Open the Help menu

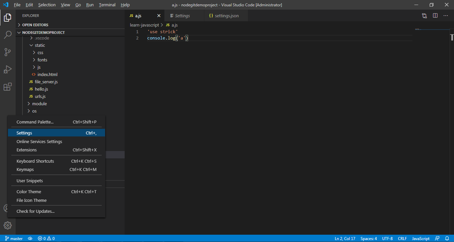click(x=125, y=5)
